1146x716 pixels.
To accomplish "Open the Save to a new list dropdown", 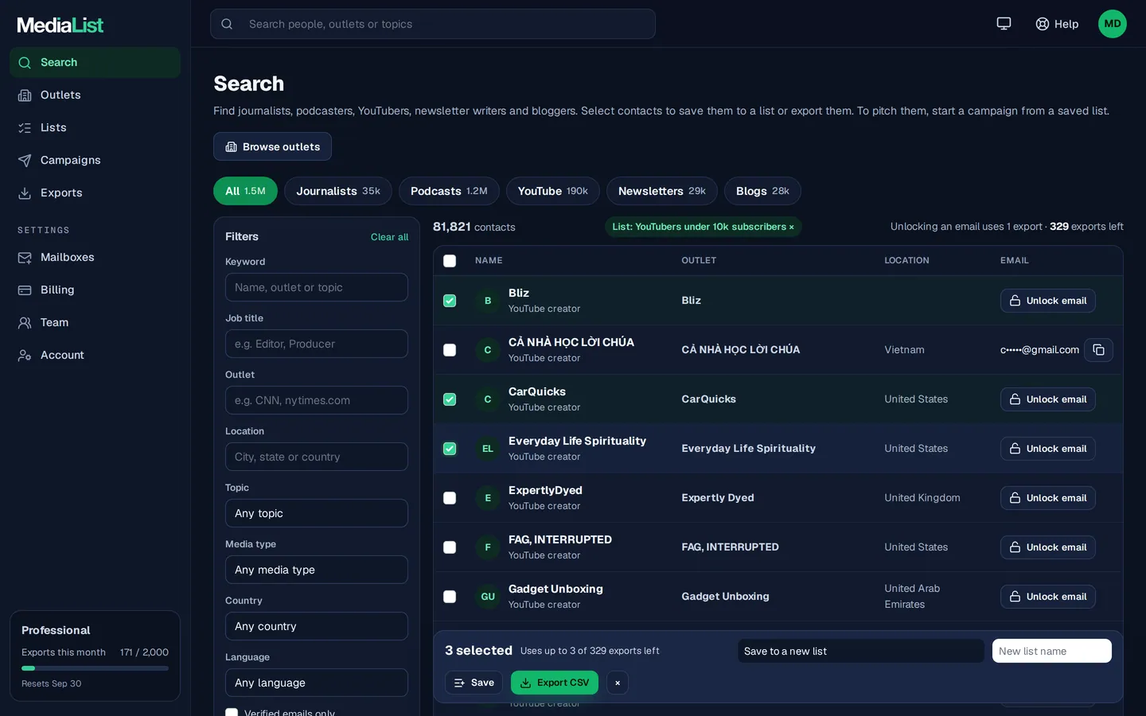I will pos(861,651).
